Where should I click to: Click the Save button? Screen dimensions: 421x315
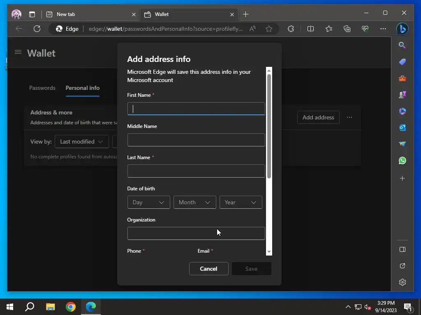(251, 269)
